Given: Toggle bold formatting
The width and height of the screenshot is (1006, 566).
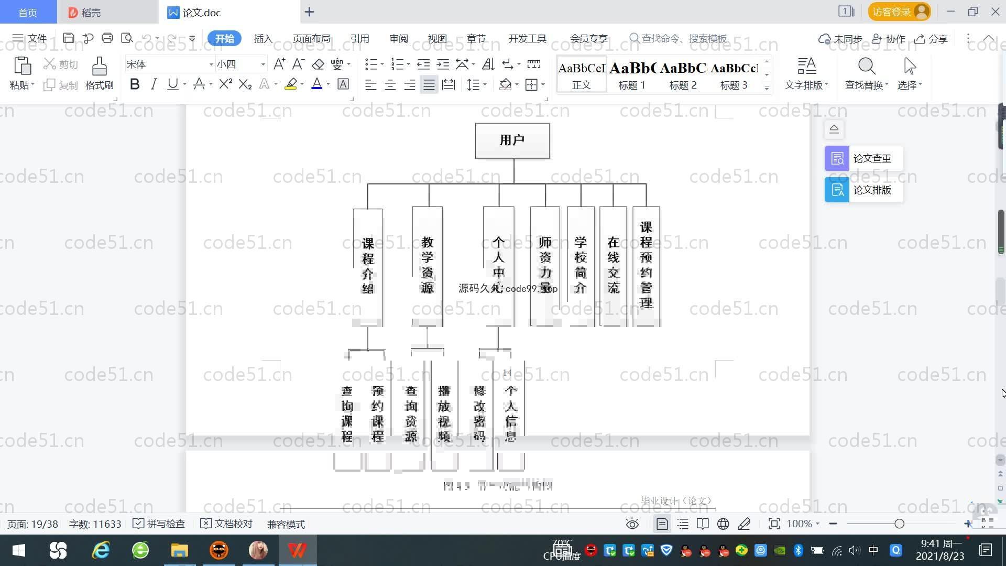Looking at the screenshot, I should point(135,84).
